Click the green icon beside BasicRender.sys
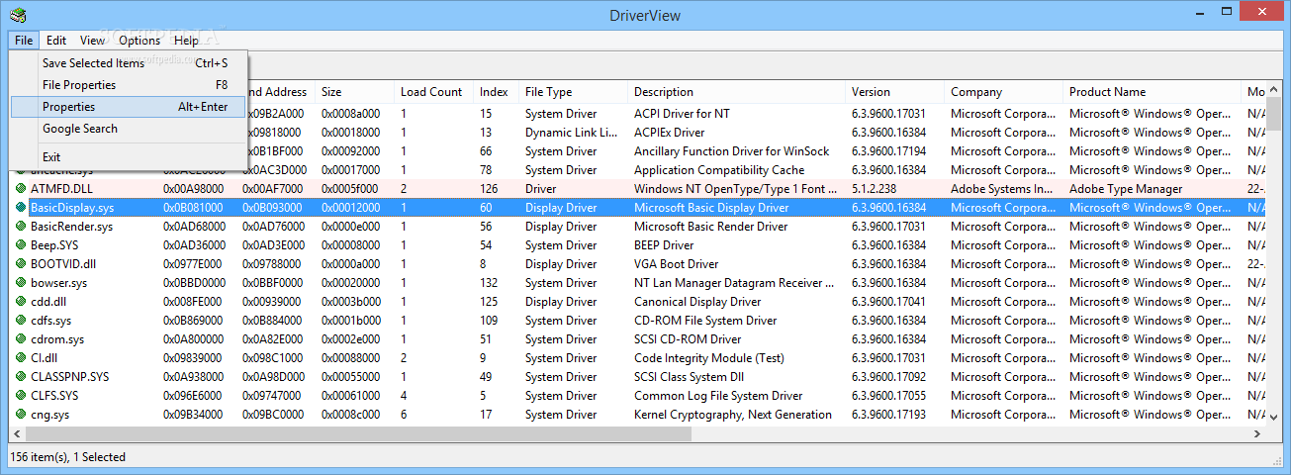Image resolution: width=1291 pixels, height=475 pixels. (21, 227)
